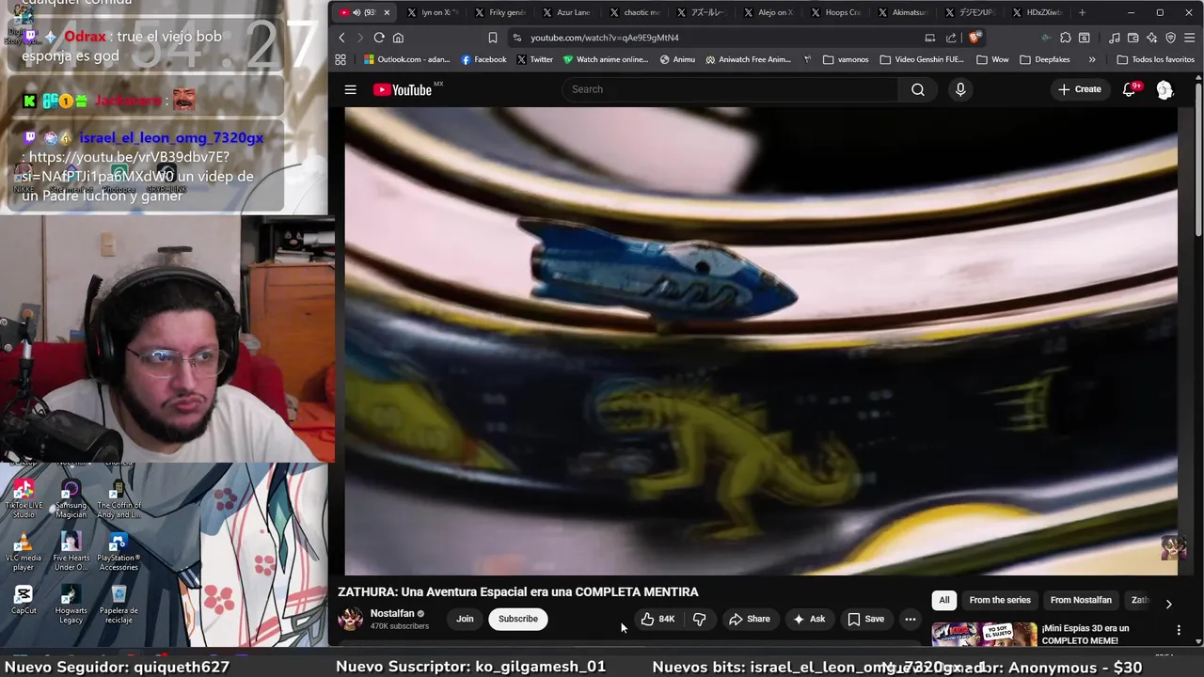This screenshot has height=677, width=1204.
Task: Open the browser playlist music-note icon
Action: click(x=1115, y=38)
